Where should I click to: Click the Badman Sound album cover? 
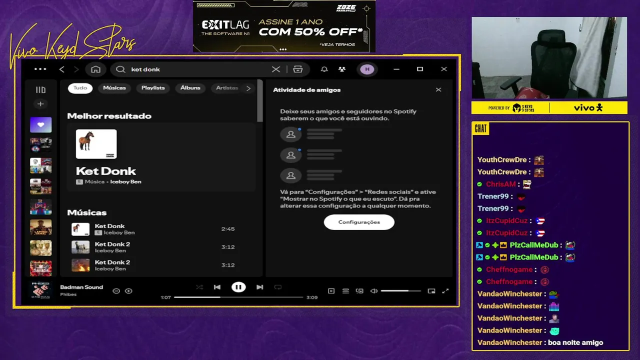40,291
